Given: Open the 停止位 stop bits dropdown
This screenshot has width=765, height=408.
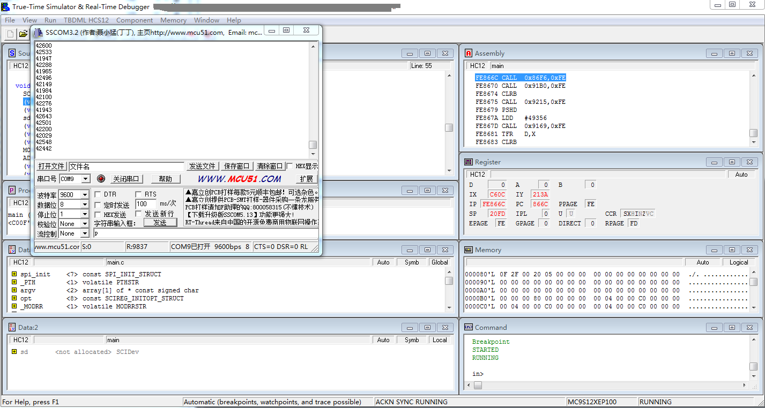Looking at the screenshot, I should click(x=85, y=214).
